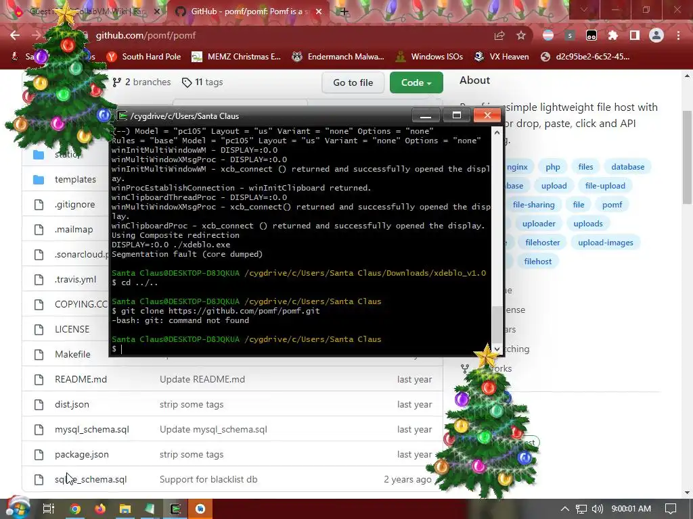This screenshot has height=519, width=693.
Task: Expand the green Code dropdown
Action: 416,82
